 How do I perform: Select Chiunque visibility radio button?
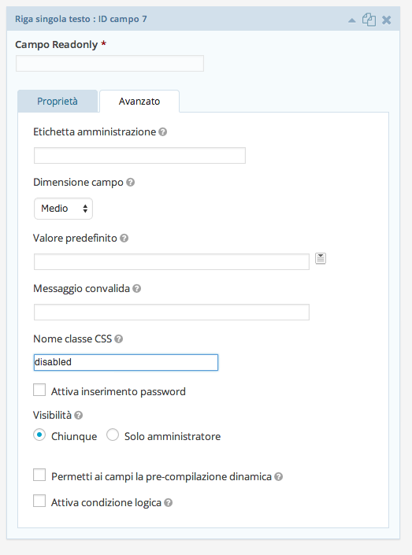point(39,435)
